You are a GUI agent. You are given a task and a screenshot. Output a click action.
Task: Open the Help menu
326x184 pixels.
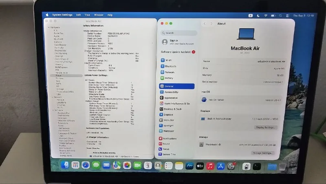tap(110, 15)
